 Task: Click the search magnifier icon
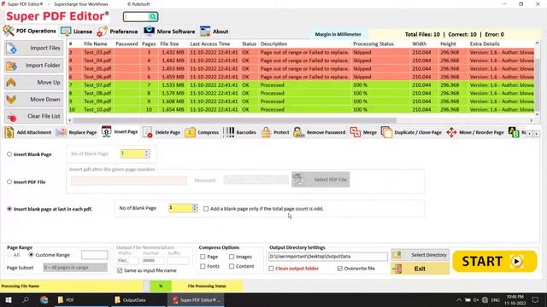click(153, 17)
